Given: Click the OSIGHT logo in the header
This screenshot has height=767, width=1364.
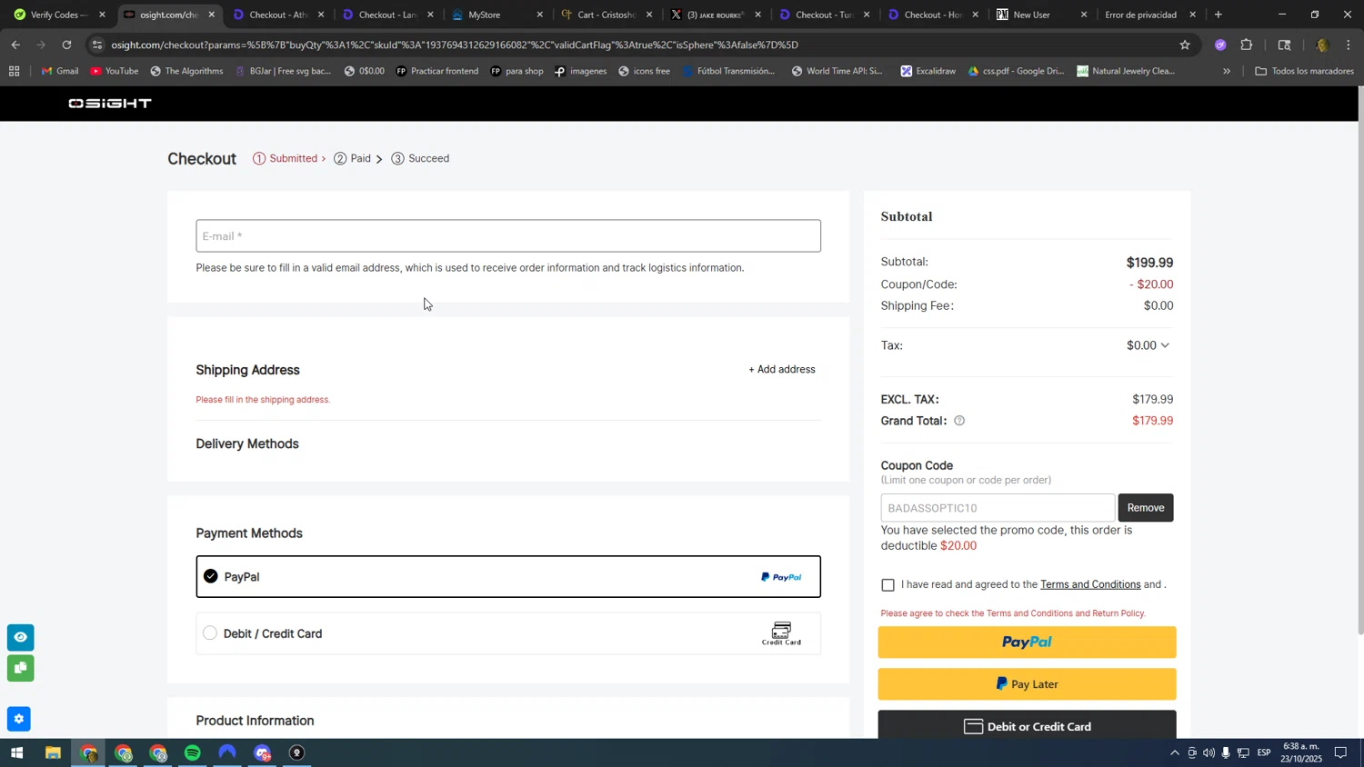Looking at the screenshot, I should point(110,104).
